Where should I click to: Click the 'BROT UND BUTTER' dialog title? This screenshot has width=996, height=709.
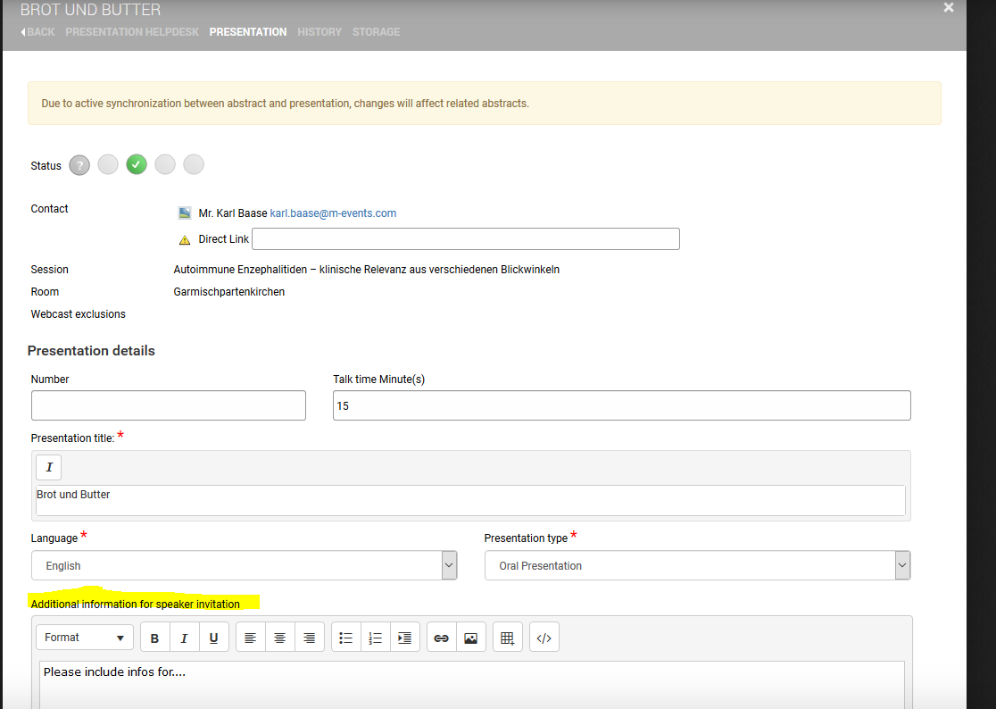(90, 10)
